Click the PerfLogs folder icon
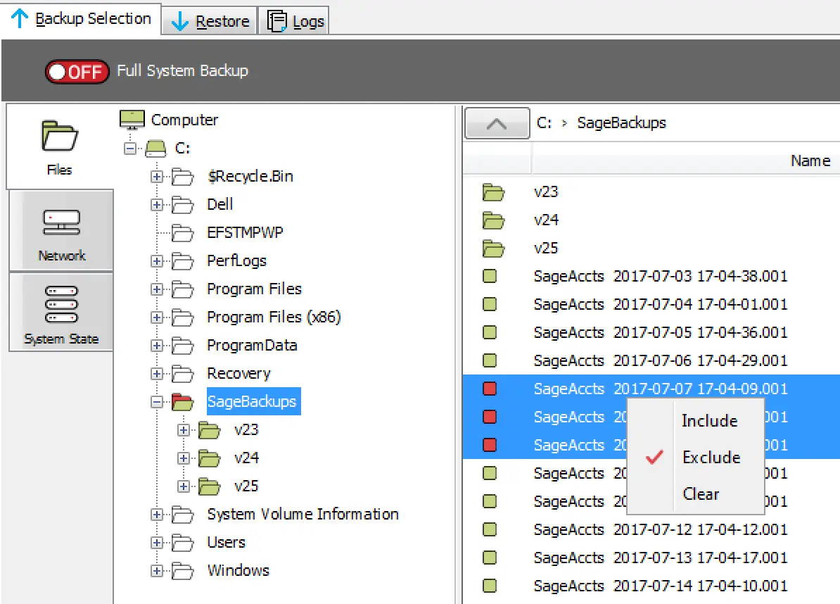840x604 pixels. pos(182,261)
